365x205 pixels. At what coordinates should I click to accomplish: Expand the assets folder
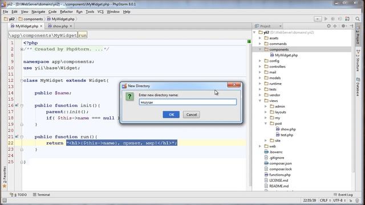coord(260,38)
